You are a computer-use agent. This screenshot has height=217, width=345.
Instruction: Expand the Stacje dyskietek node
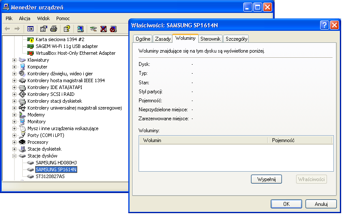(x=14, y=149)
